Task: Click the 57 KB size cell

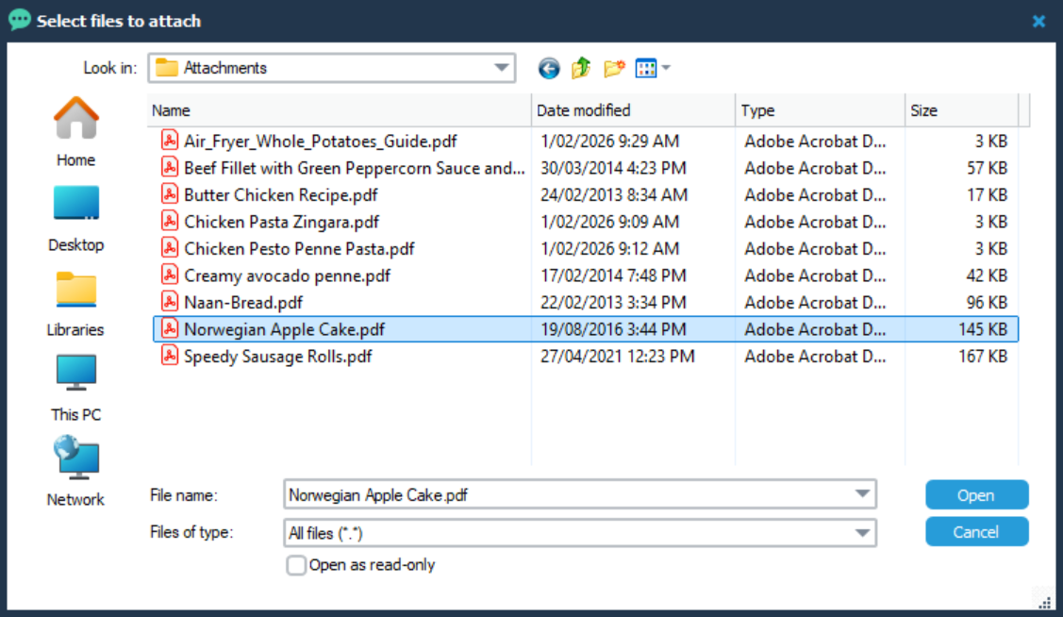Action: pos(987,168)
